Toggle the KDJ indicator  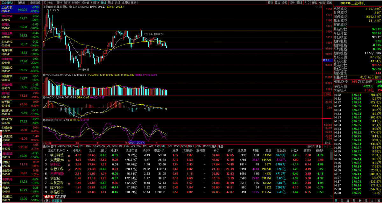coord(164,146)
